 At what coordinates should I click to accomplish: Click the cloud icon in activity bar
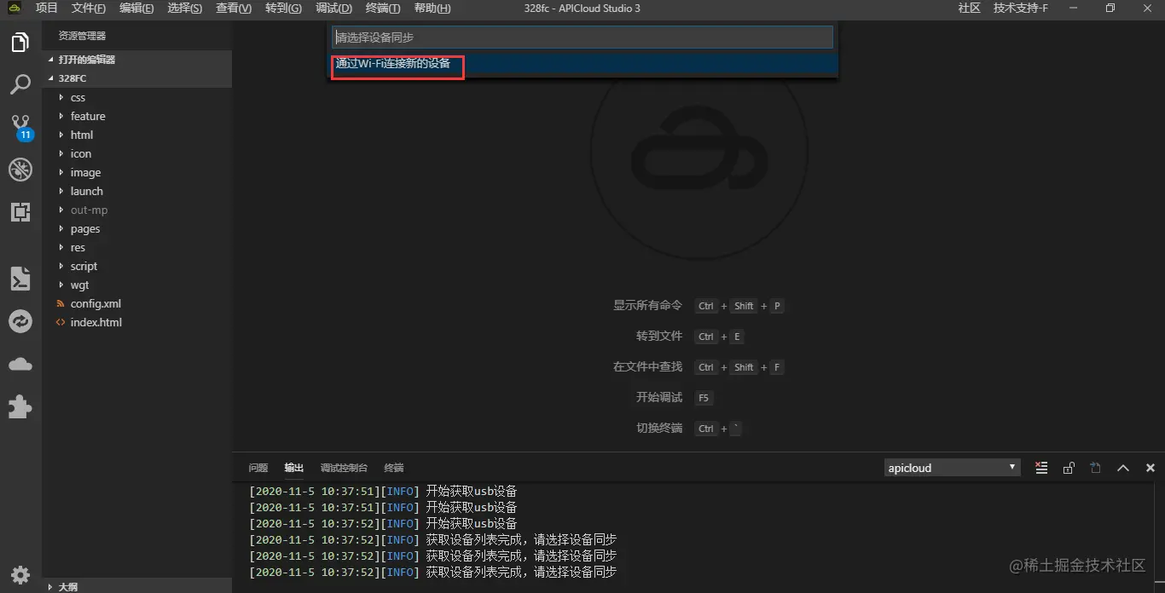coord(20,364)
